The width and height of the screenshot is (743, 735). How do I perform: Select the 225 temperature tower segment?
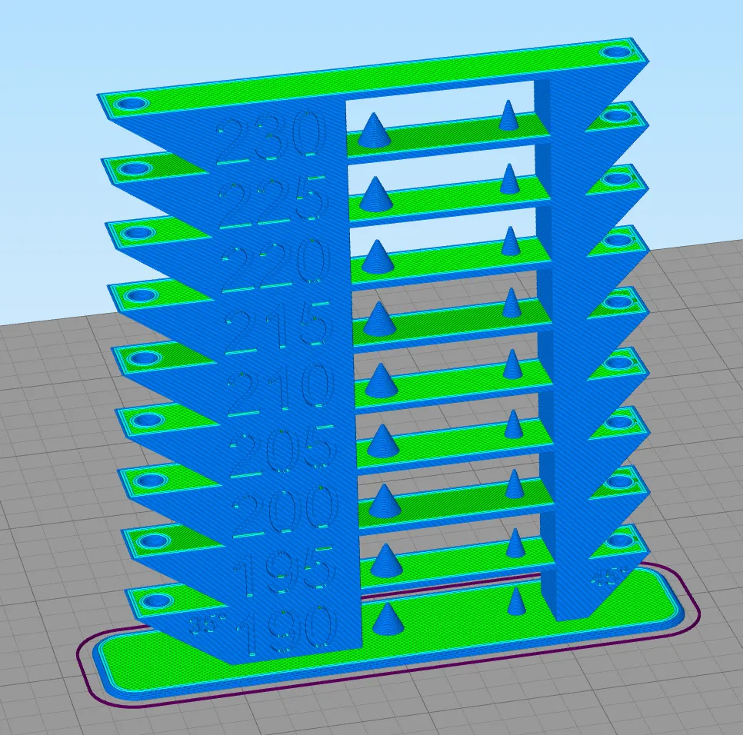(273, 198)
